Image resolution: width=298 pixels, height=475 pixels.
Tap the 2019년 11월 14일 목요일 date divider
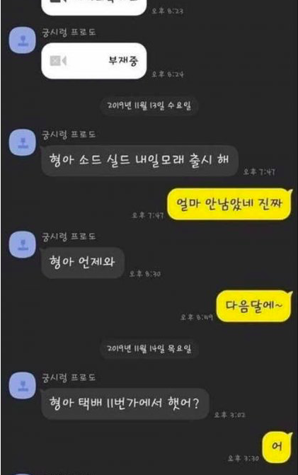pyautogui.click(x=149, y=349)
